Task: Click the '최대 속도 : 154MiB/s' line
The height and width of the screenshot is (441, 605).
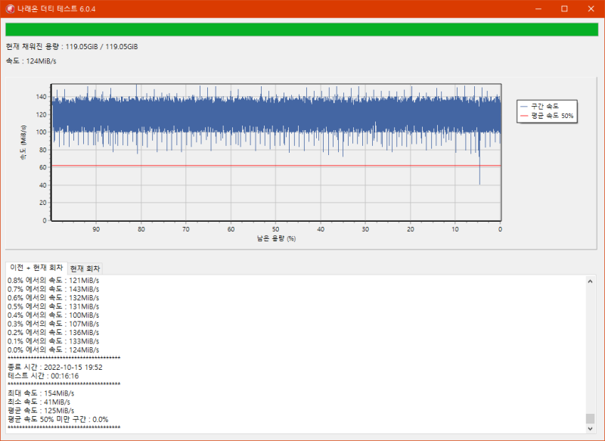Action: tap(41, 393)
